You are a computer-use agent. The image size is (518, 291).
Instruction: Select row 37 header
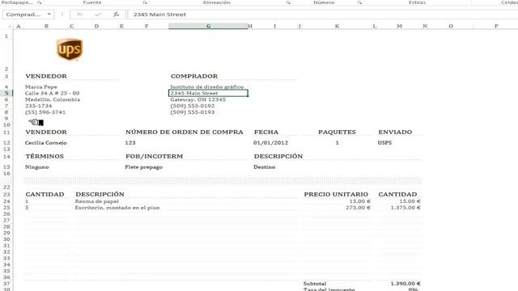(6, 284)
